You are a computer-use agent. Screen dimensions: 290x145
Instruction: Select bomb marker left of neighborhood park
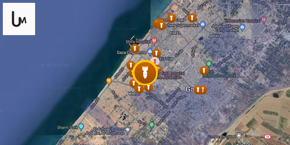[204, 71]
